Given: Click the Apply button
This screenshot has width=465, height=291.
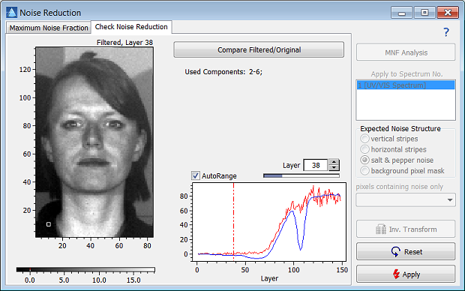Looking at the screenshot, I should pyautogui.click(x=406, y=274).
